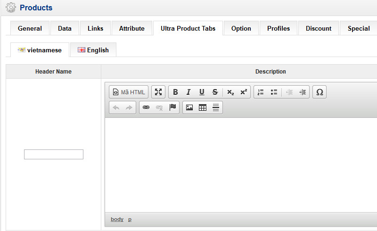Image resolution: width=377 pixels, height=231 pixels.
Task: Click the Header Name text field
Action: [x=54, y=154]
